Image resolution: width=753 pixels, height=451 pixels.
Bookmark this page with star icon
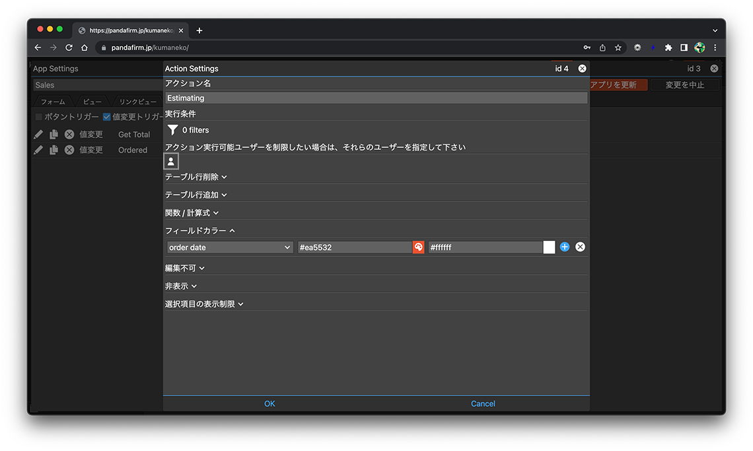tap(618, 48)
